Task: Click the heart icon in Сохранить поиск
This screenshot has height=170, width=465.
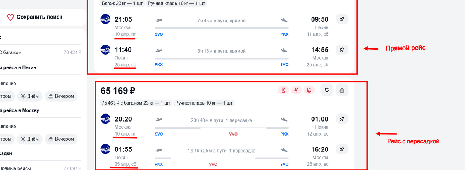Action: click(x=10, y=17)
